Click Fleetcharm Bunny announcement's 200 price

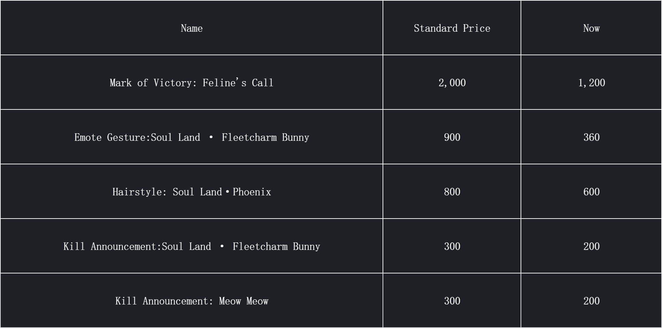pyautogui.click(x=591, y=247)
